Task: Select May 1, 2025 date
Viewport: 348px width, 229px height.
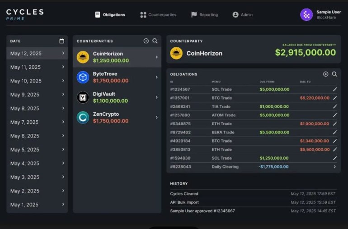Action: click(37, 204)
